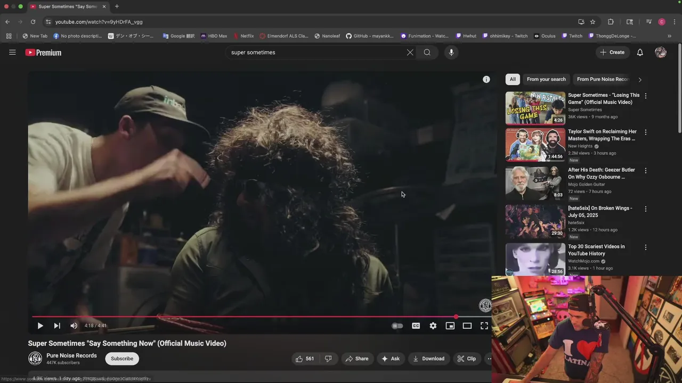Open the account avatar menu
This screenshot has width=682, height=383.
[x=661, y=52]
